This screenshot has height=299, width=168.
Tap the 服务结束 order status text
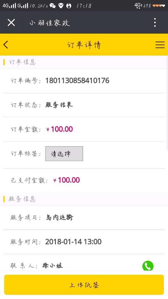point(59,105)
